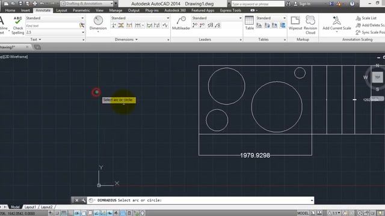Open the Help question mark icon
Image resolution: width=385 pixels, height=216 pixels.
(352, 4)
